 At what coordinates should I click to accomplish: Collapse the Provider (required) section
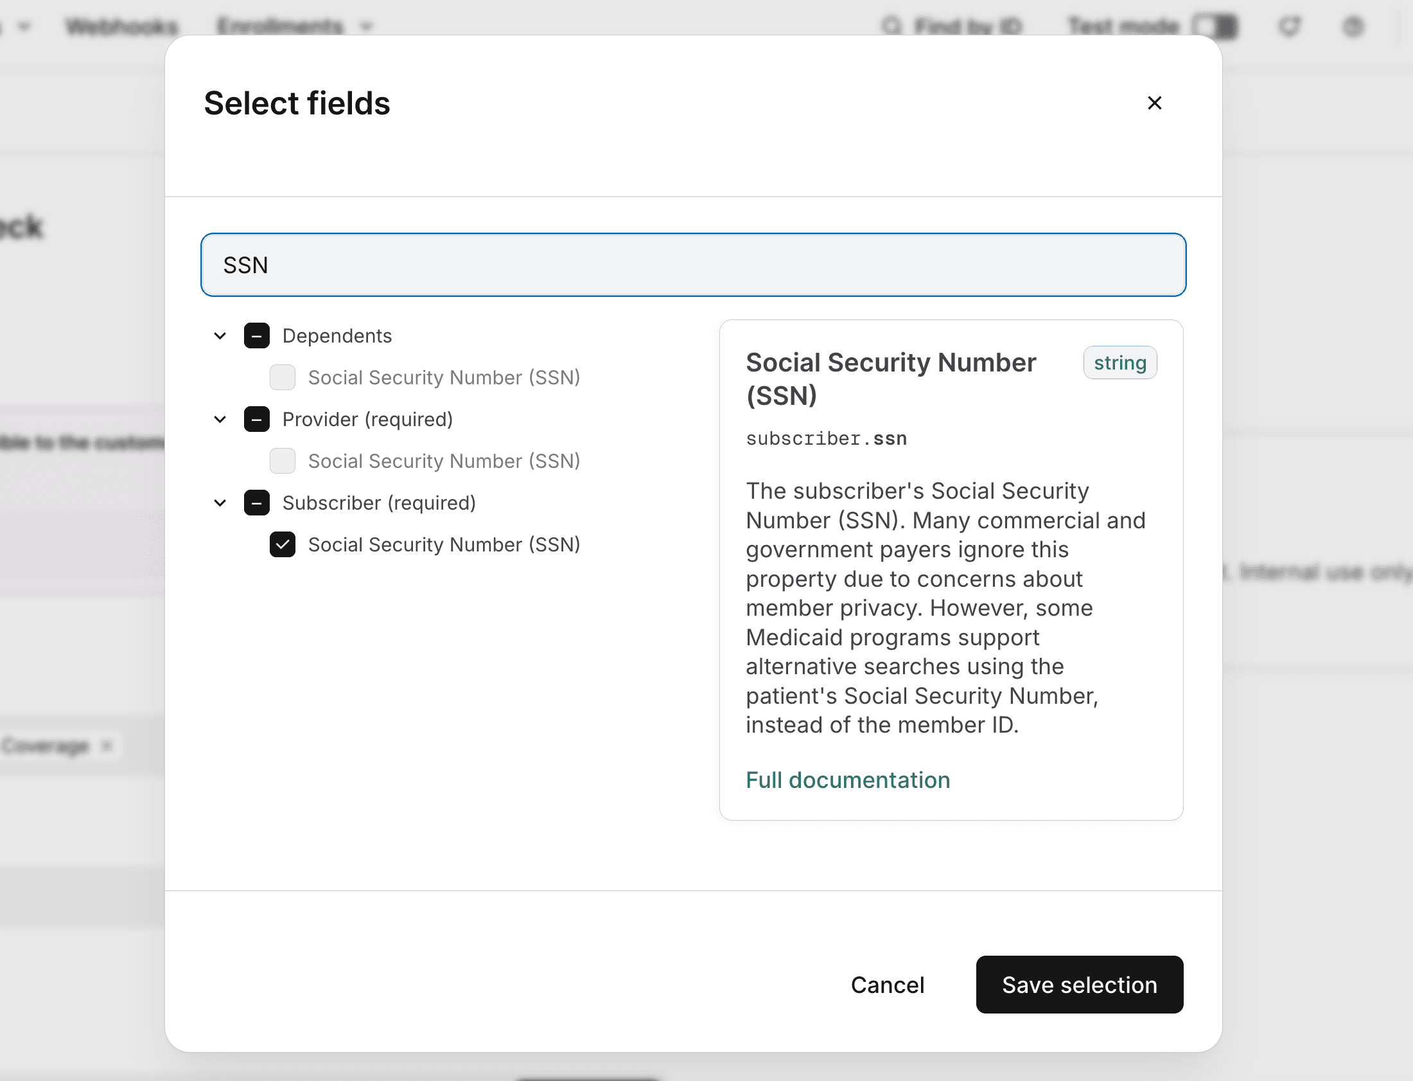click(x=219, y=419)
